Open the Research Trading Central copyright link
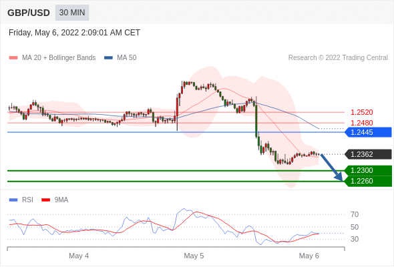394x267 pixels. 338,58
